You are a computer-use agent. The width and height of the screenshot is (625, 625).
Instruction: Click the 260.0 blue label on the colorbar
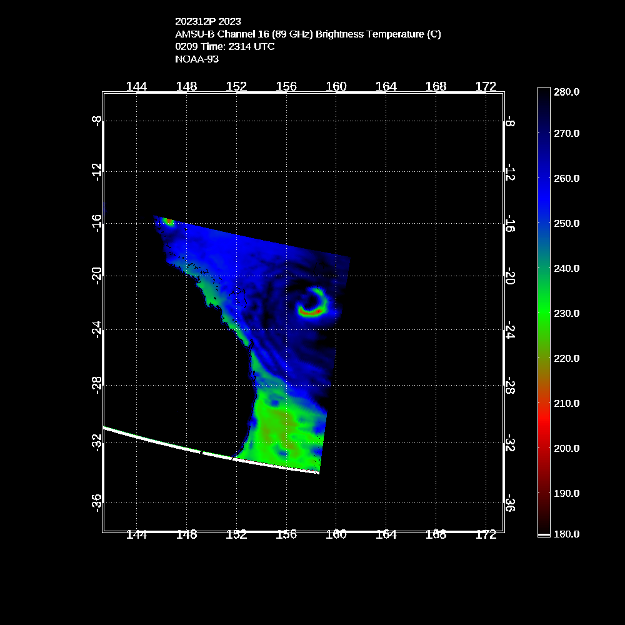click(567, 178)
